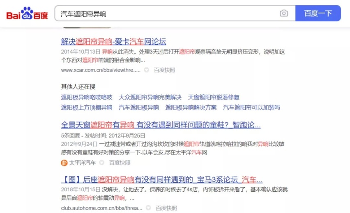Click the 太平洋汽车 source name
The height and width of the screenshot is (213, 350).
[x=82, y=163]
